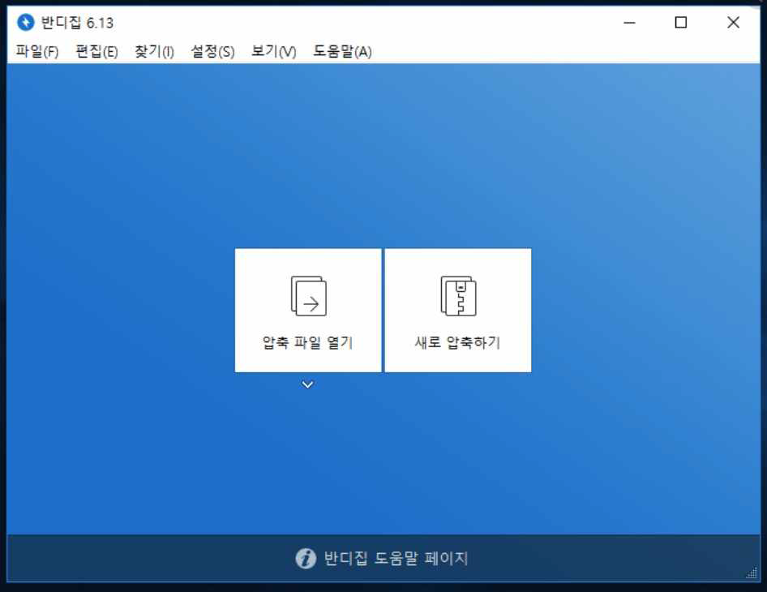Viewport: 767px width, 592px height.
Task: Open the 도움말(A) menu
Action: pos(342,51)
